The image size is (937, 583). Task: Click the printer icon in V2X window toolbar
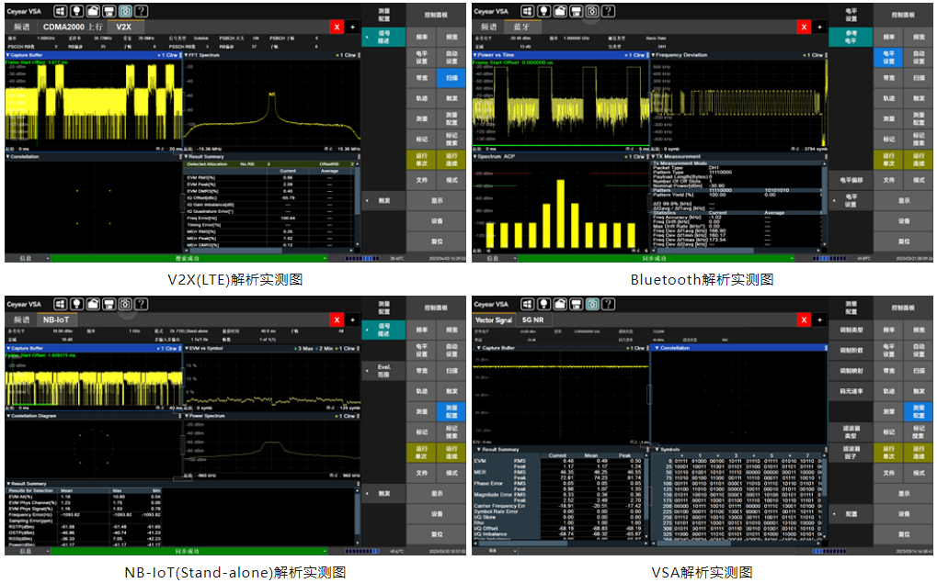click(x=109, y=11)
